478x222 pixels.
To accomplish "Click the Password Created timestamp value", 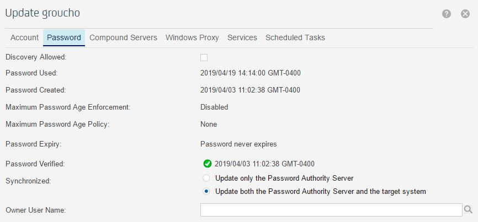I will pyautogui.click(x=250, y=90).
